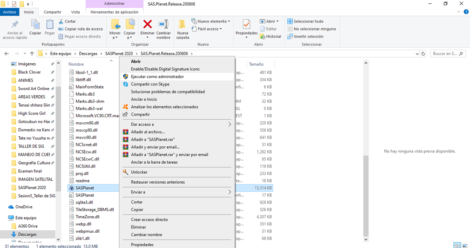This screenshot has width=470, height=248.
Task: Choose Añadir al archivo...
Action: (x=177, y=132)
